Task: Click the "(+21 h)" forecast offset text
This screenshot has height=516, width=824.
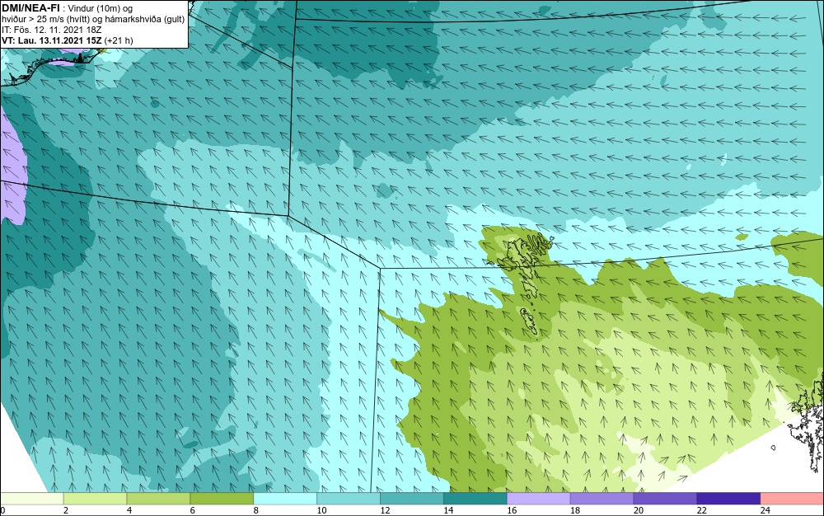Action: coord(119,40)
